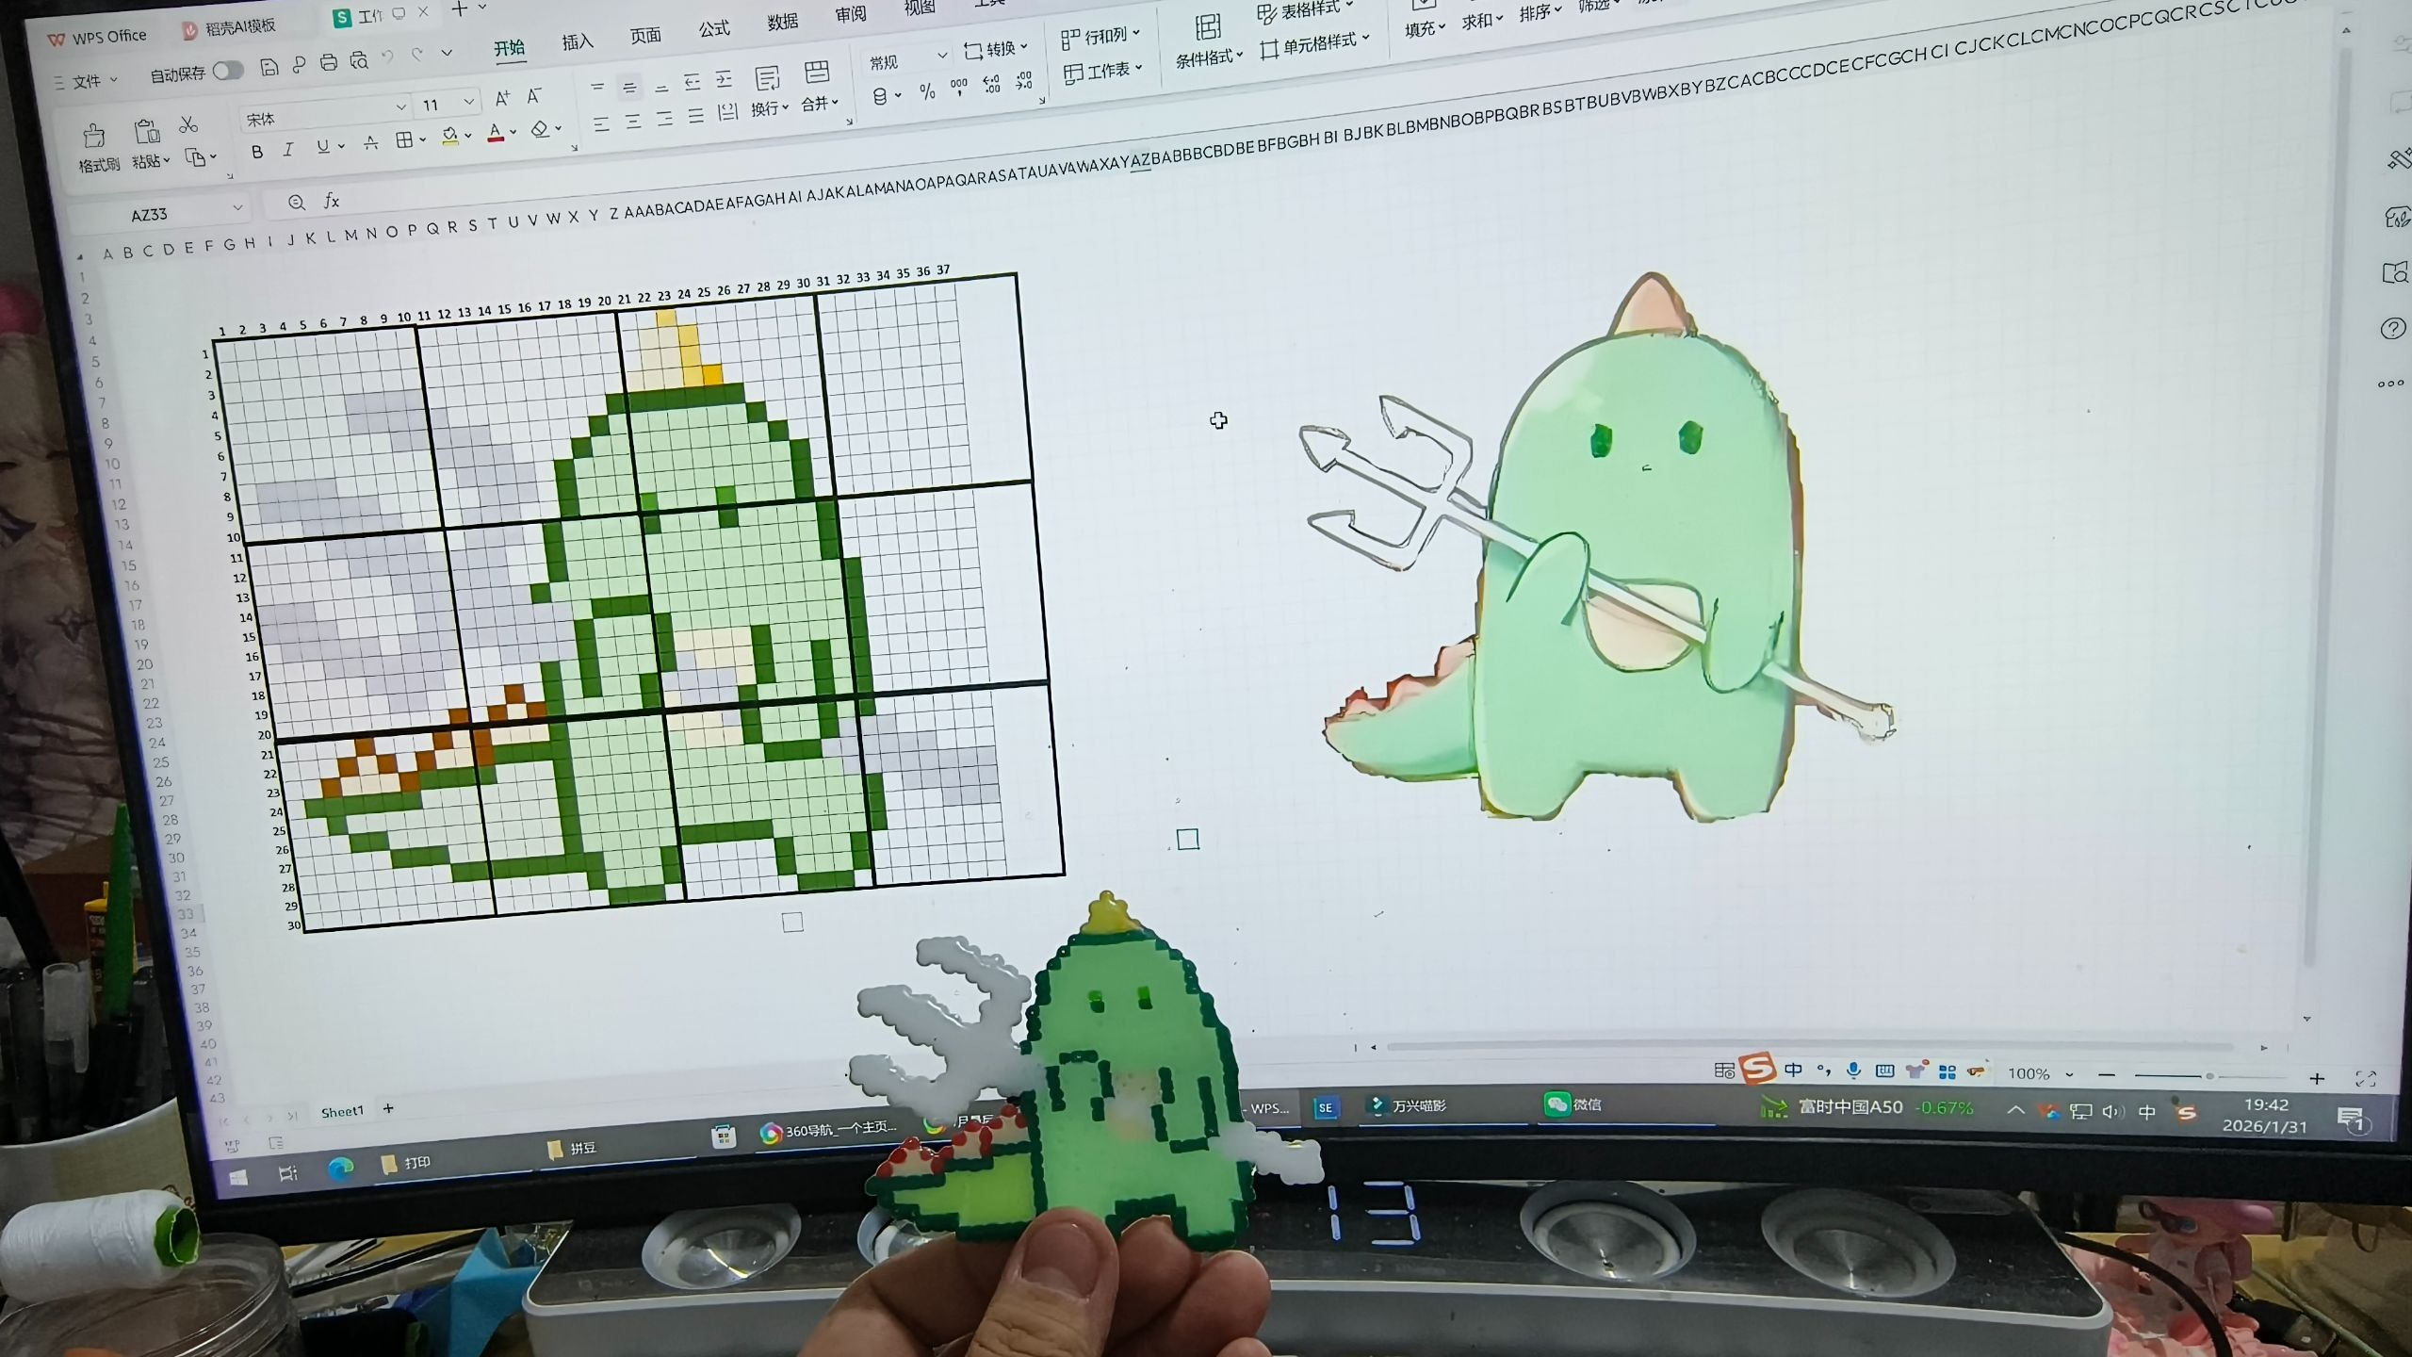Click the increase decimal places icon
This screenshot has height=1357, width=2412.
(x=991, y=85)
